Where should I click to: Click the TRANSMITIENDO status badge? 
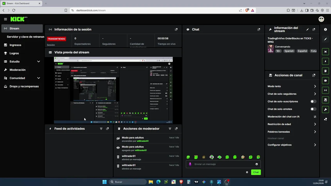56,39
